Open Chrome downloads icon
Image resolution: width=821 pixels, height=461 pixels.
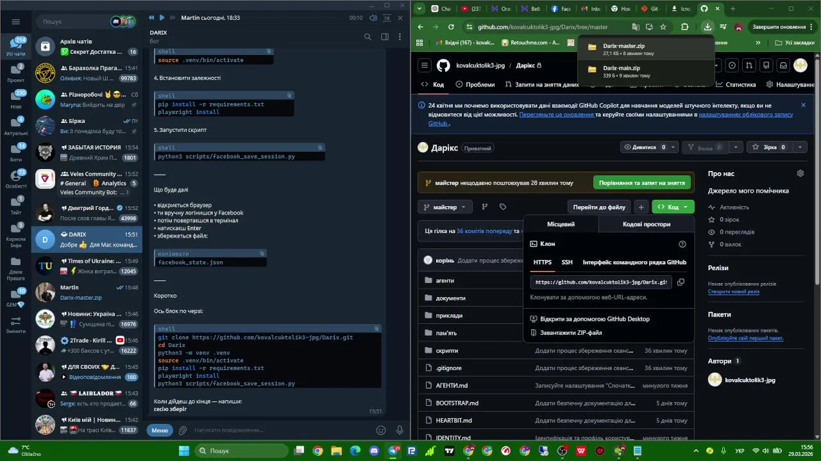coord(707,27)
